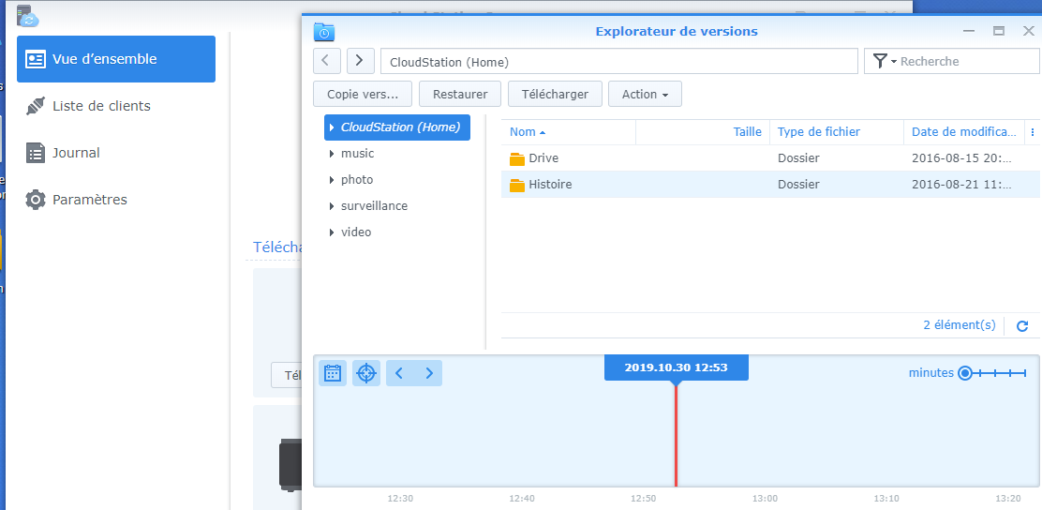The width and height of the screenshot is (1042, 510).
Task: Click the Liste de clients plug icon
Action: [x=36, y=106]
